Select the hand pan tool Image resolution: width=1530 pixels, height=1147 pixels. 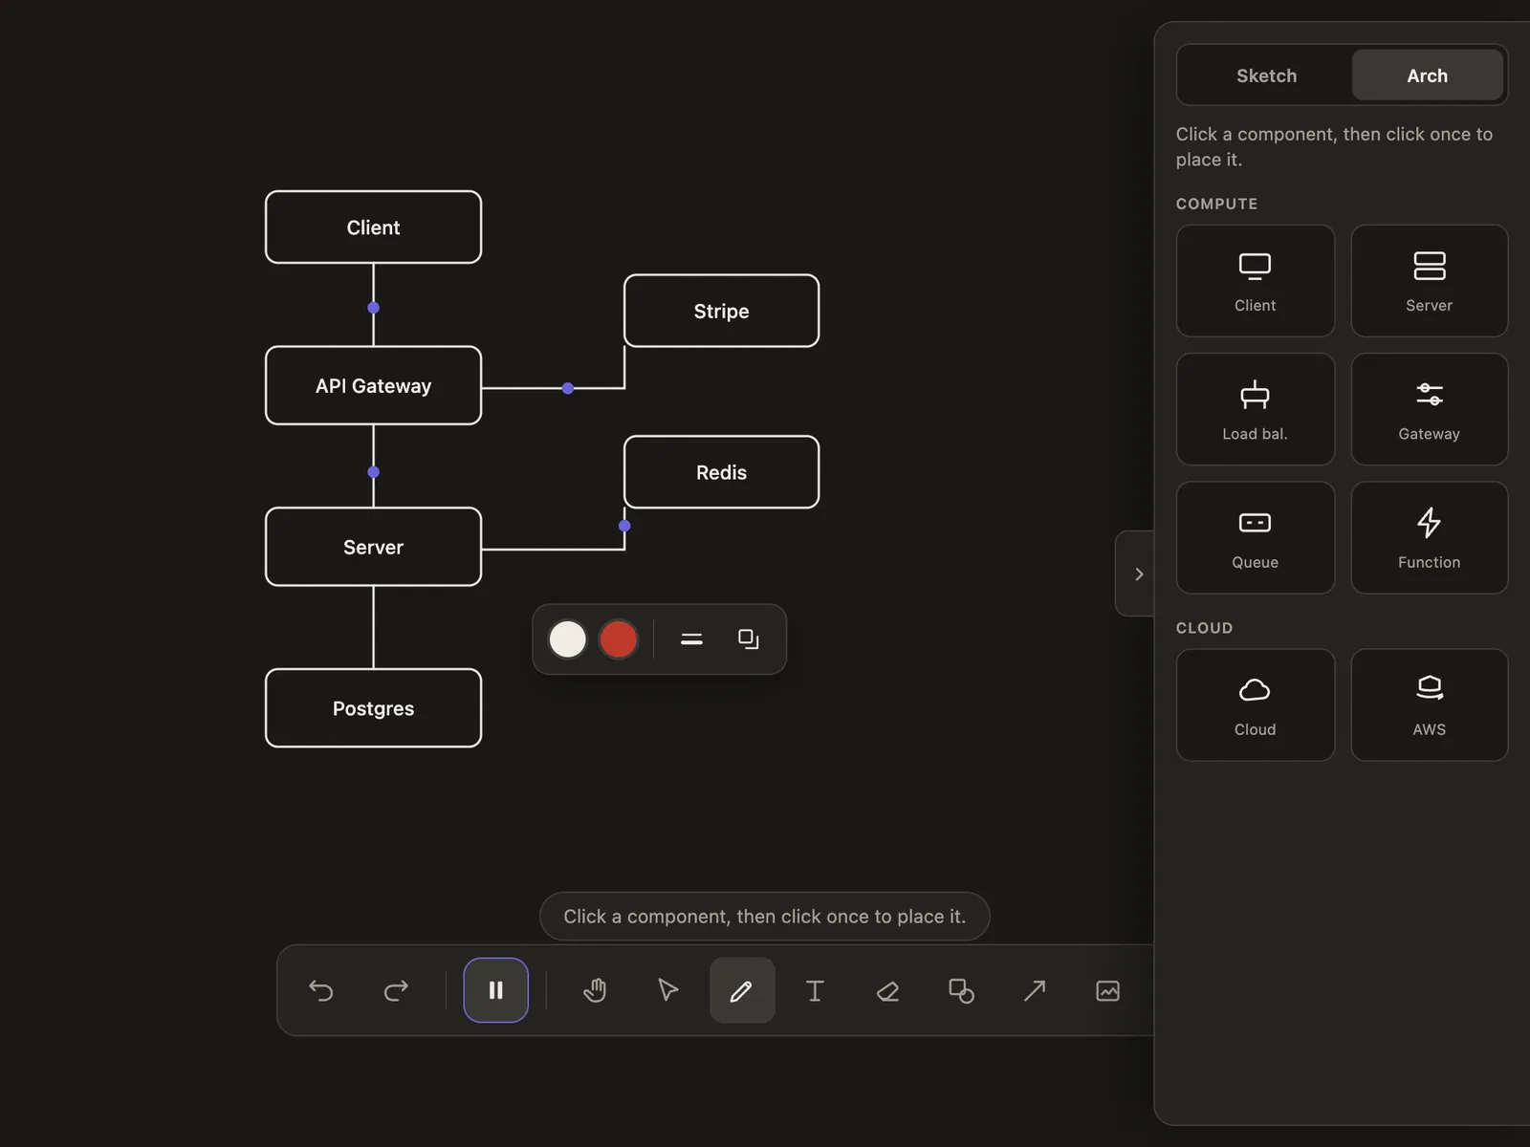(x=595, y=990)
